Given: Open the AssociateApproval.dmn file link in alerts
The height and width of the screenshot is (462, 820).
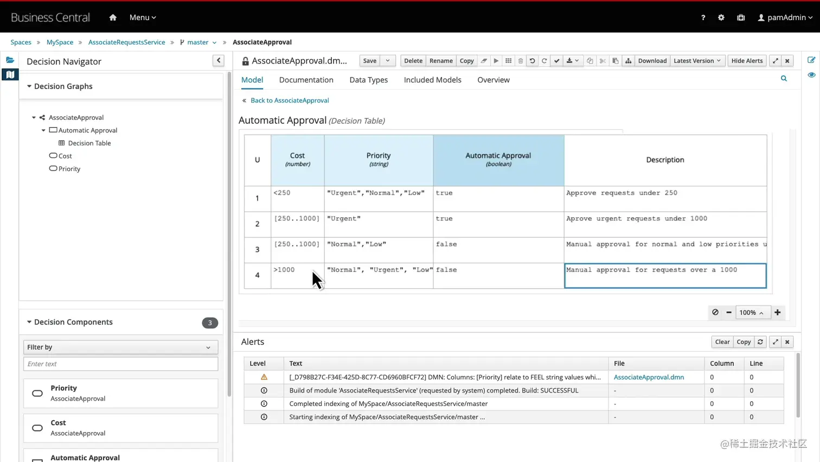Looking at the screenshot, I should click(x=649, y=377).
